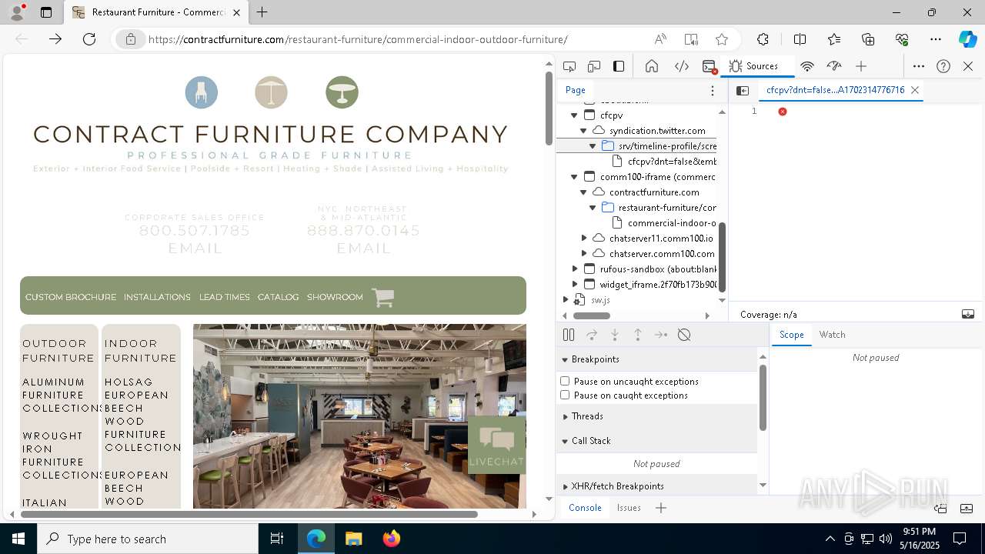The width and height of the screenshot is (985, 554).
Task: Add more tools to DevTools toolbar
Action: click(x=861, y=66)
